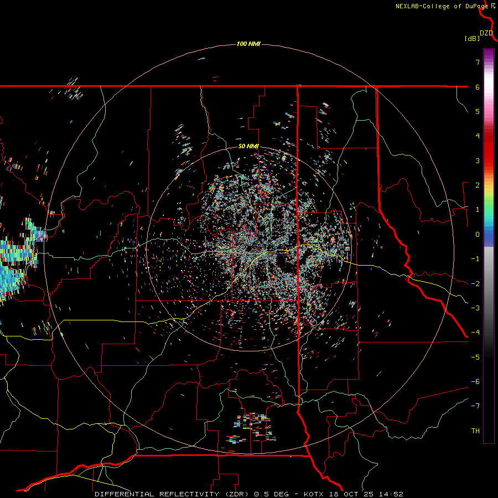The image size is (498, 498).
Task: Click the ZDR color scale bar
Action: [x=489, y=246]
